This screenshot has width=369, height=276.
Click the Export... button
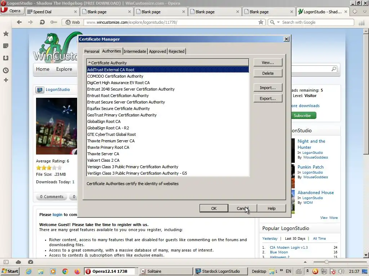coord(268,98)
